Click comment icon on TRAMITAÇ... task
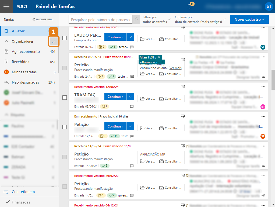Screen dimensions: 275x207 click(x=132, y=106)
